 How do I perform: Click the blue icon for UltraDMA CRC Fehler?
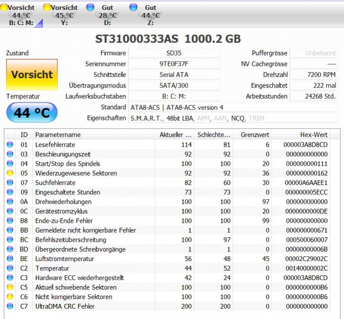pyautogui.click(x=10, y=306)
